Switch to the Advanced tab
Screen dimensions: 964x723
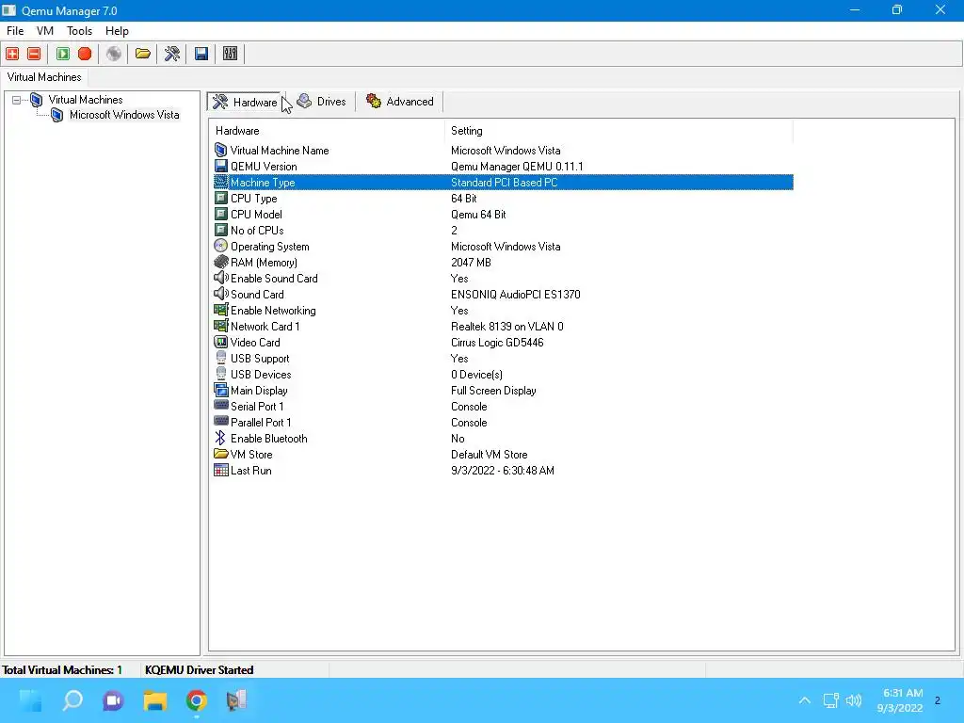click(399, 102)
